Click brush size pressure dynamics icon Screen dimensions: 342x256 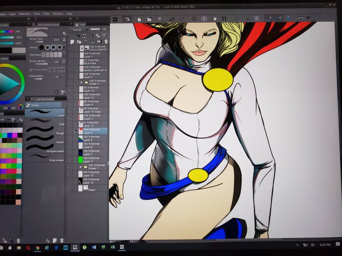pos(64,40)
